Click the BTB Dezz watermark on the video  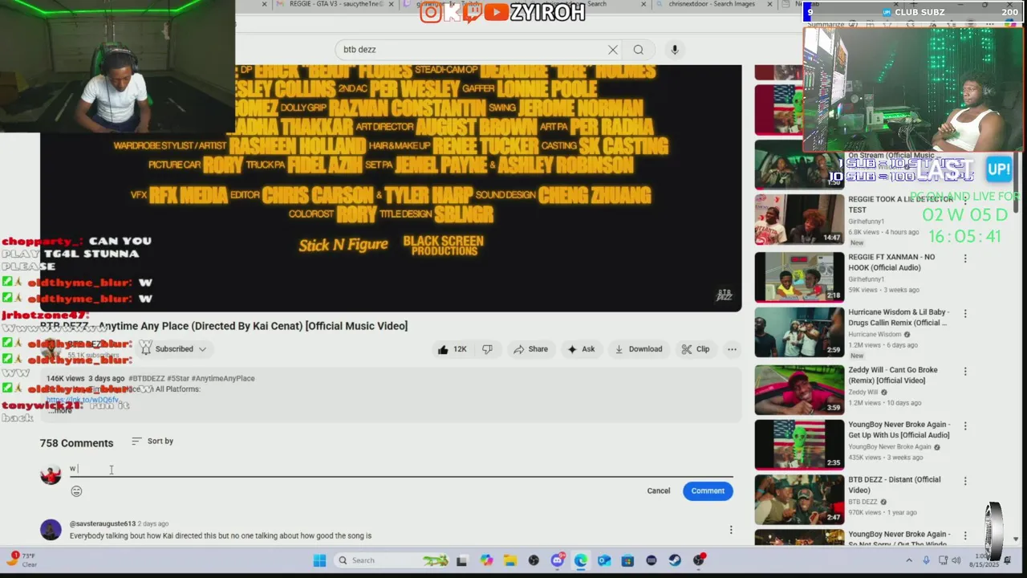click(x=725, y=295)
